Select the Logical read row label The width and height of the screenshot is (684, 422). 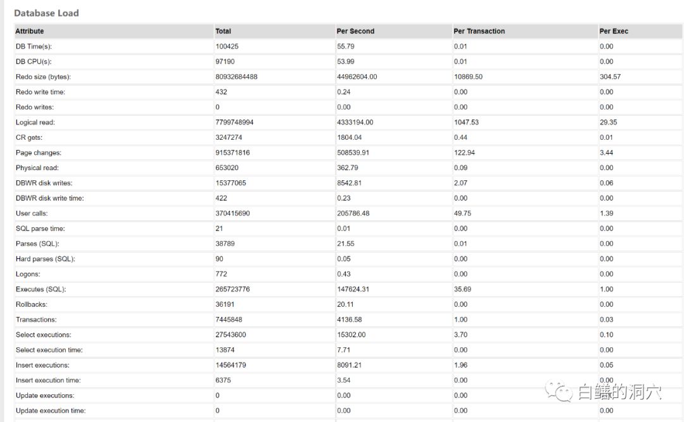coord(35,122)
